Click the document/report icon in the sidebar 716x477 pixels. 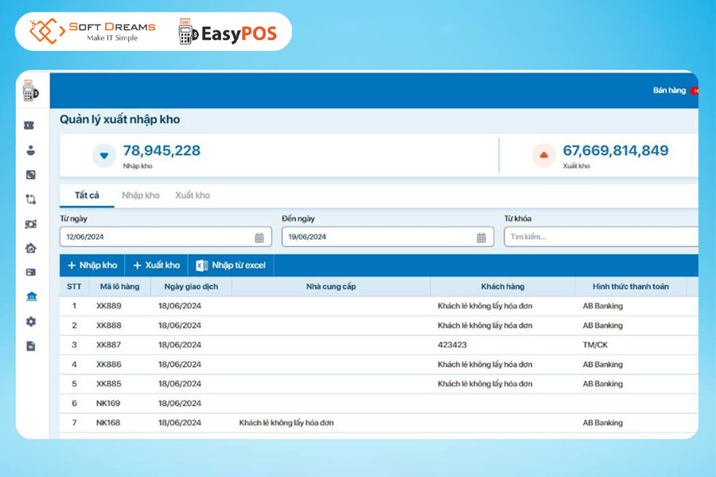30,345
